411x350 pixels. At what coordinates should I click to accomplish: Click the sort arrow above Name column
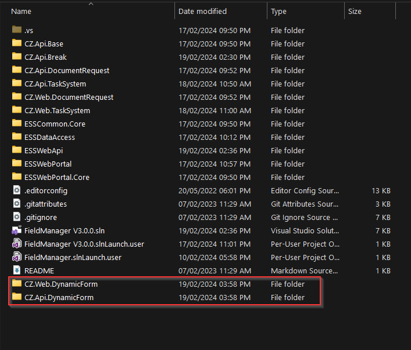click(91, 3)
